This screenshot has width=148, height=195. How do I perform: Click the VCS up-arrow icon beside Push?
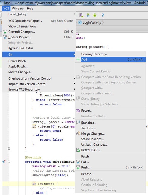coord(78,167)
